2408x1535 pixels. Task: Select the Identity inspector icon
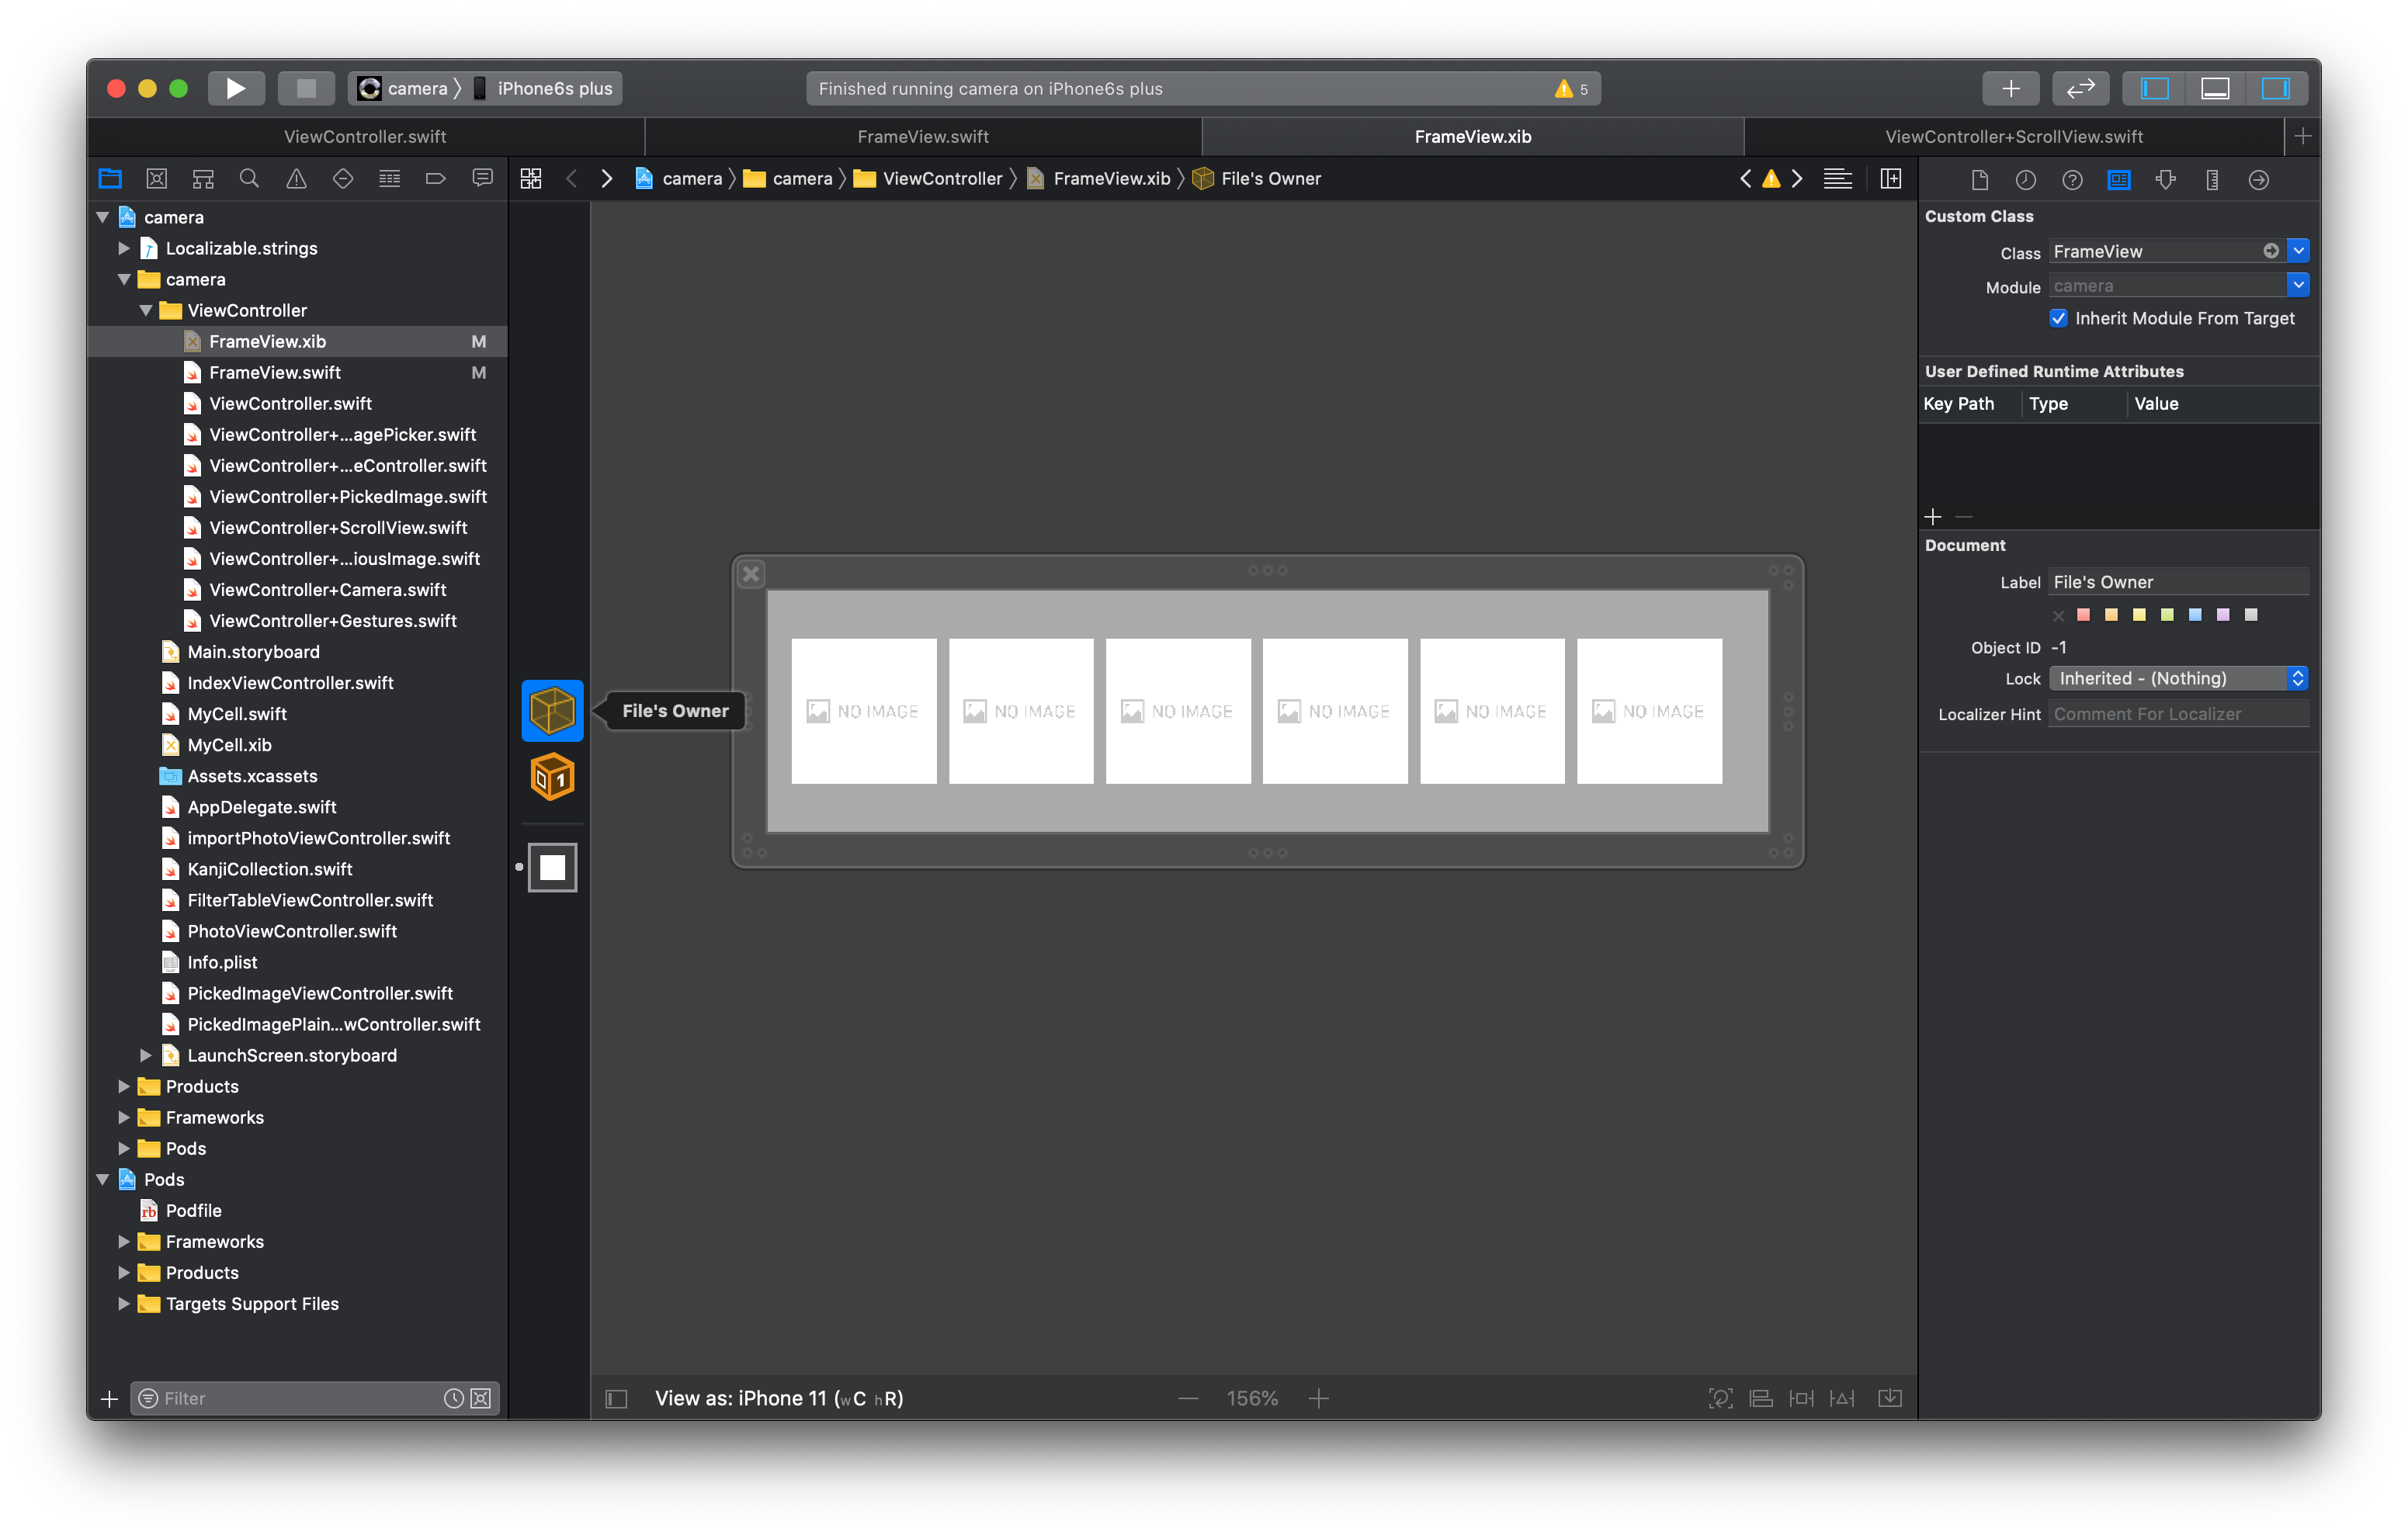(x=2118, y=180)
